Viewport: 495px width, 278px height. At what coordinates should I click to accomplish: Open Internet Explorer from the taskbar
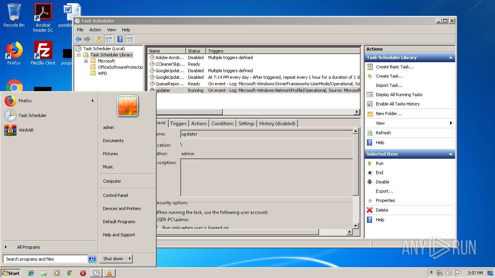click(31, 273)
